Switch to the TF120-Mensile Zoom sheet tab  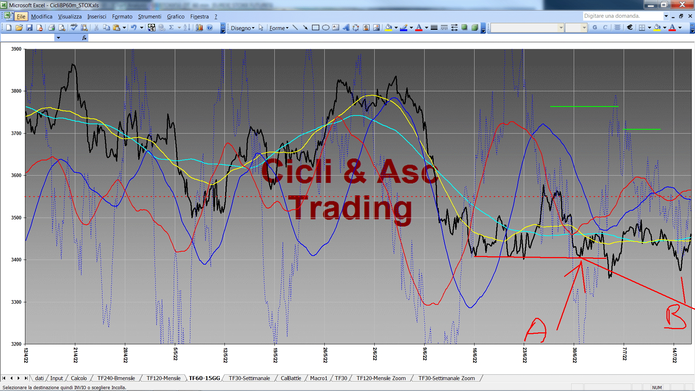pos(381,378)
